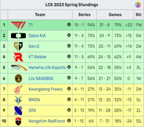Click the Gen.G team logo
The image size is (144, 127).
coord(18,46)
